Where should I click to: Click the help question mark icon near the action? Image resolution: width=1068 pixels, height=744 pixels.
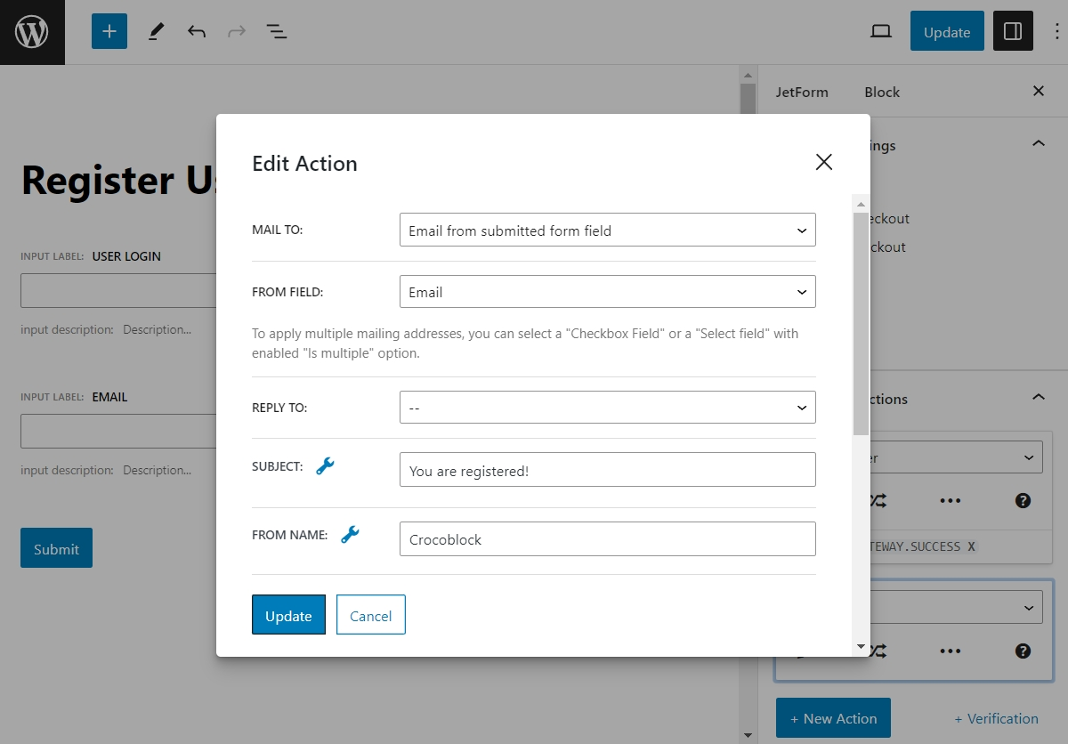[1023, 500]
